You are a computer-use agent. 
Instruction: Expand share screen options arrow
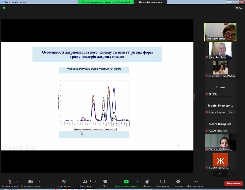137,181
